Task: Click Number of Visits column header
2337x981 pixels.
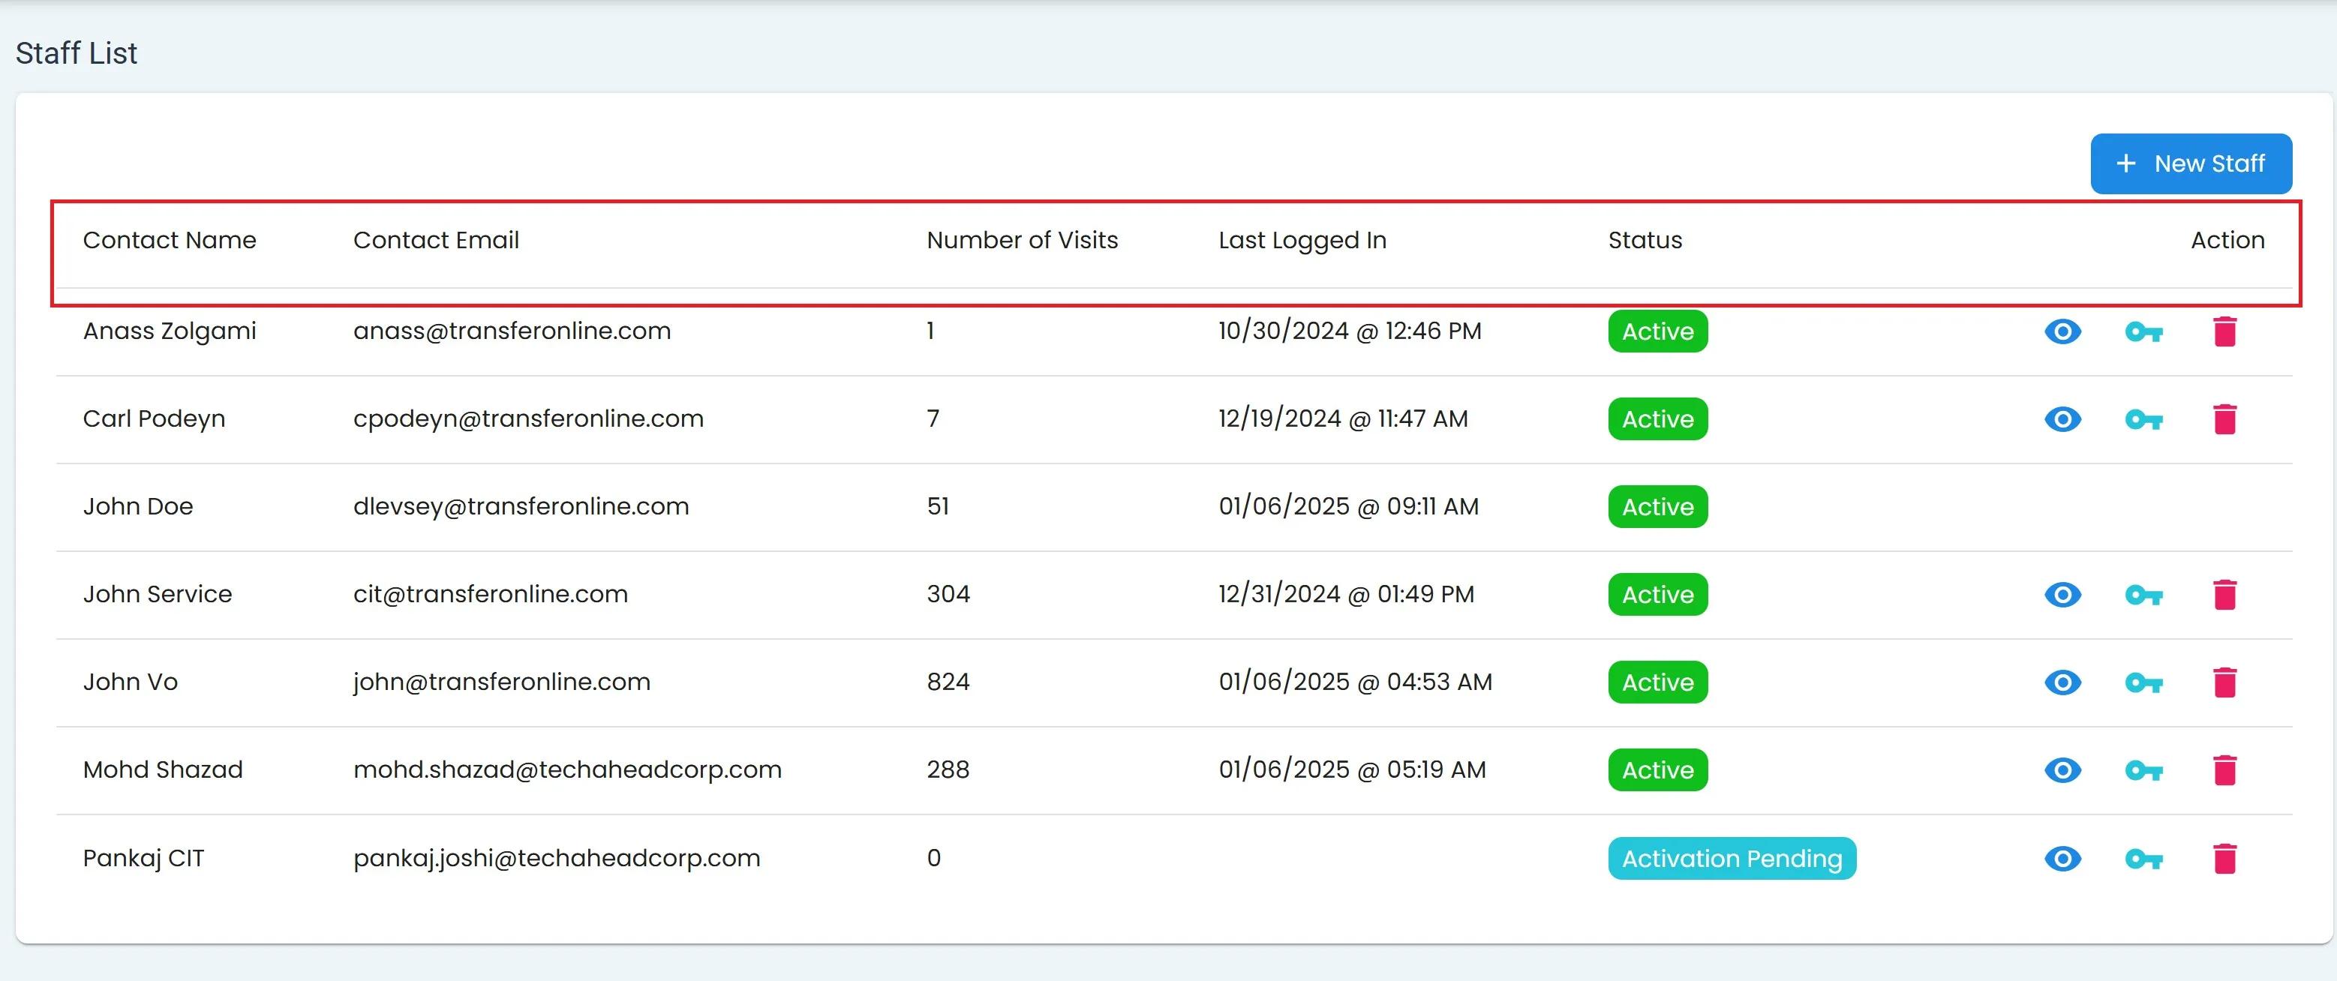Action: 1022,240
